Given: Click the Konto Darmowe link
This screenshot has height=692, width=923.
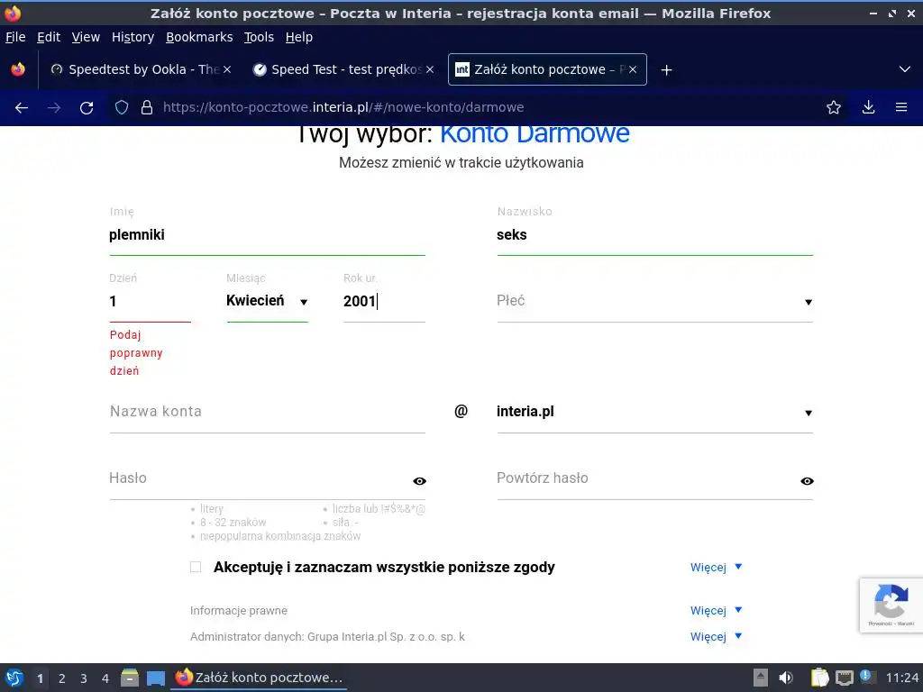Looking at the screenshot, I should click(x=535, y=134).
